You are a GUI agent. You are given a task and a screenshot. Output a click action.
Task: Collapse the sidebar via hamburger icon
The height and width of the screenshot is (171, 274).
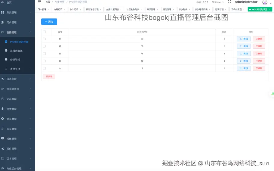39,2
